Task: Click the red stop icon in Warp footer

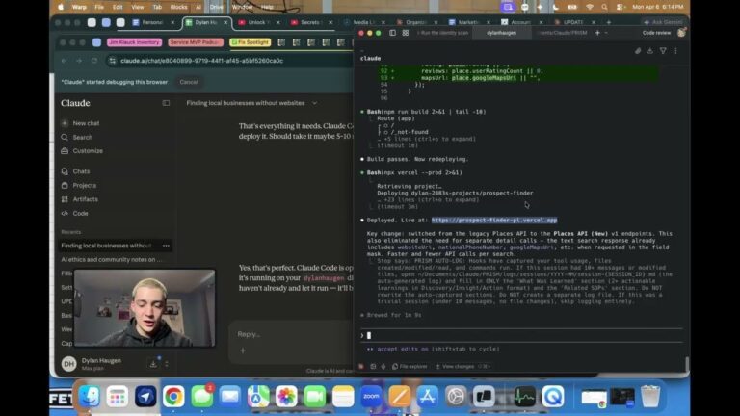Action: 361,367
